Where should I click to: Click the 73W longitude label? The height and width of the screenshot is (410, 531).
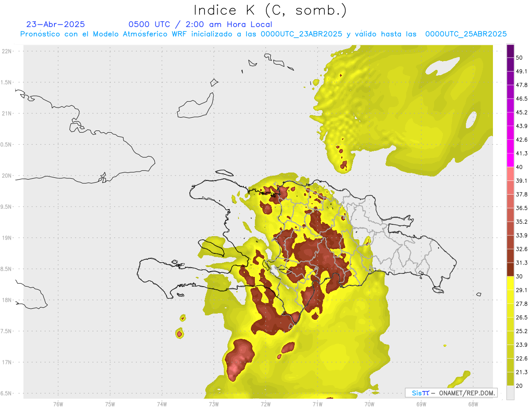coord(214,404)
